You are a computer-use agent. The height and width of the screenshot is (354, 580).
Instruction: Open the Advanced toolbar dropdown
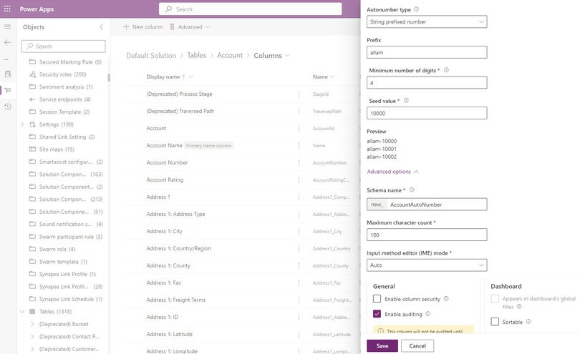(190, 26)
